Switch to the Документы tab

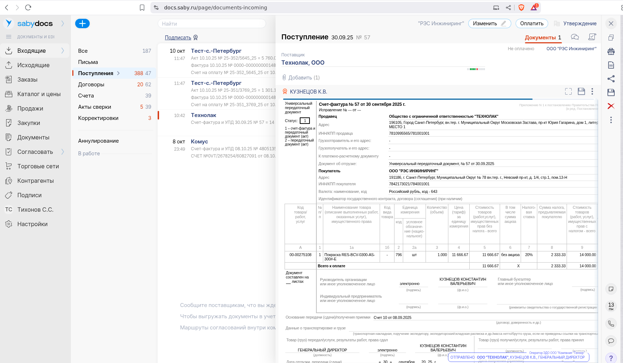540,38
